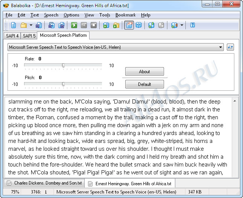The image size is (243, 198).
Task: Click the Split and Convert to Audio Files icon
Action: [x=61, y=25]
